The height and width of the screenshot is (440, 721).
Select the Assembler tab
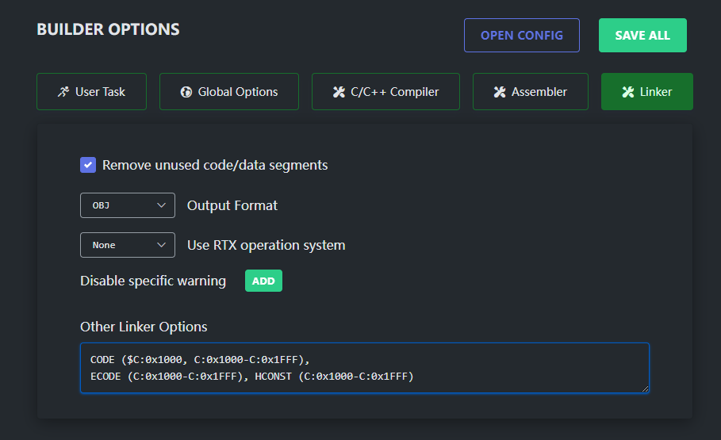click(x=539, y=92)
